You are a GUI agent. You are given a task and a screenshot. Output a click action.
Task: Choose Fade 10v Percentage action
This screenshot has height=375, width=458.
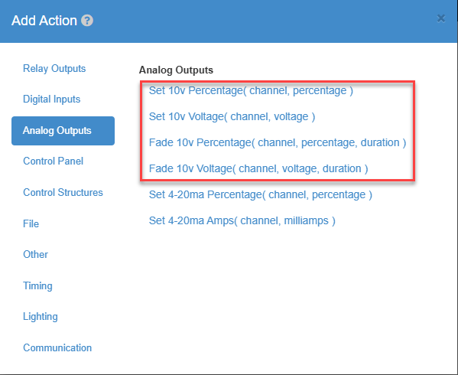pyautogui.click(x=278, y=142)
